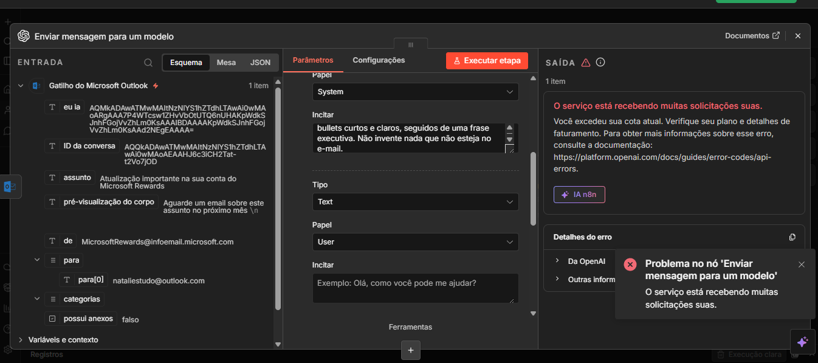The height and width of the screenshot is (363, 818).
Task: Click the resize grip of the Incitar textarea
Action: coord(509,149)
